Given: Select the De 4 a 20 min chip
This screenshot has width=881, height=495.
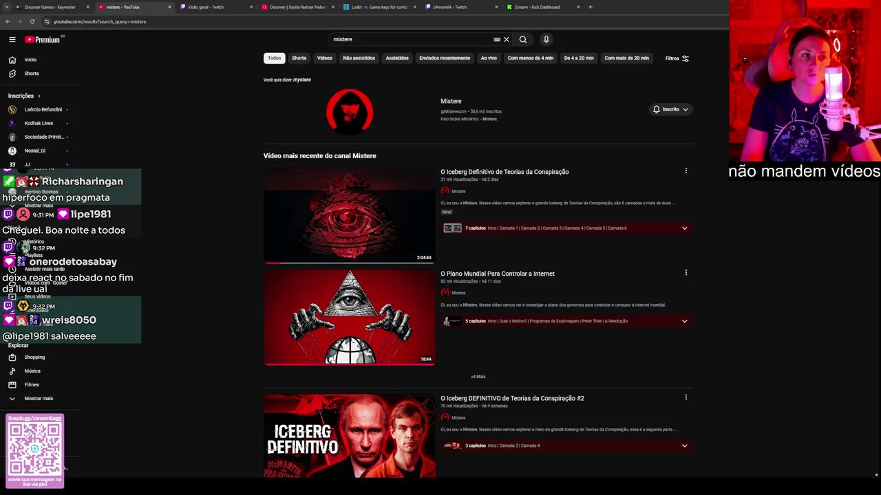Looking at the screenshot, I should (x=579, y=58).
